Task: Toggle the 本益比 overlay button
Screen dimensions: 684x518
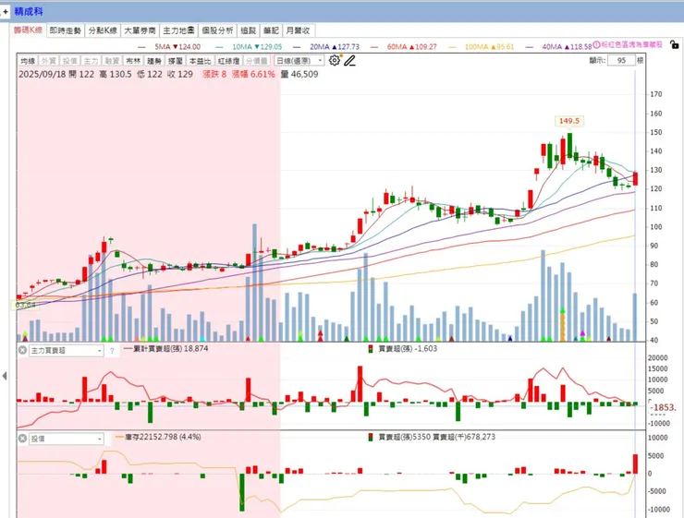Action: click(200, 61)
